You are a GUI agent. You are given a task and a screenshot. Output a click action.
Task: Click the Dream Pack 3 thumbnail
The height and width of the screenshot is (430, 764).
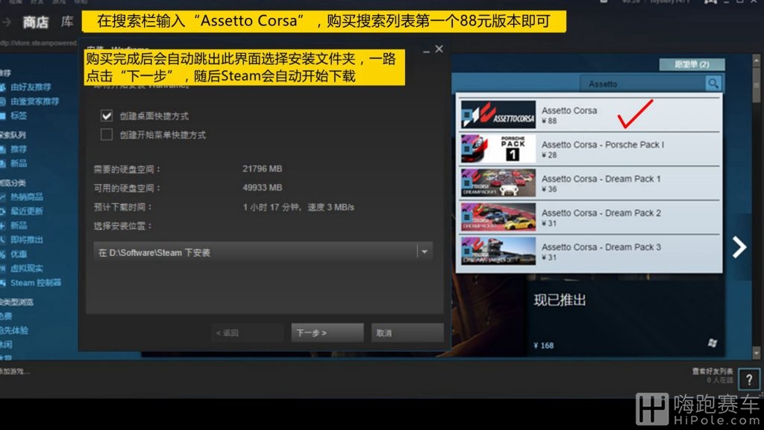(x=498, y=251)
